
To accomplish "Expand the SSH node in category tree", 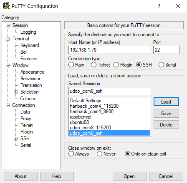I will (16, 138).
